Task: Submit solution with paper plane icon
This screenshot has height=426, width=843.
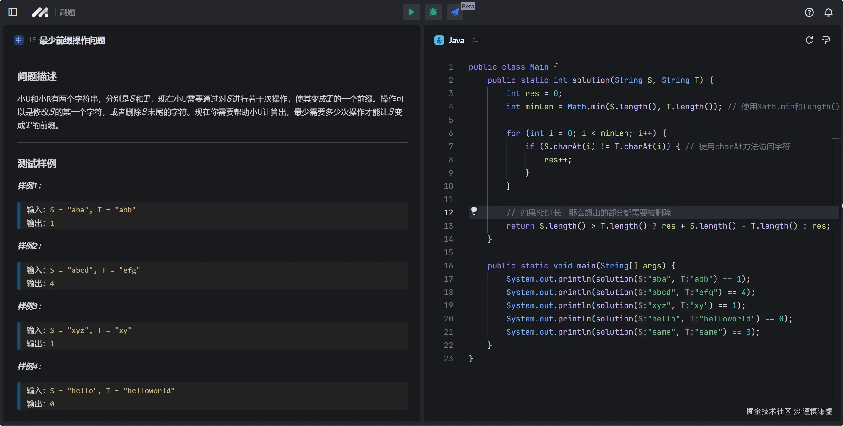Action: click(x=455, y=12)
